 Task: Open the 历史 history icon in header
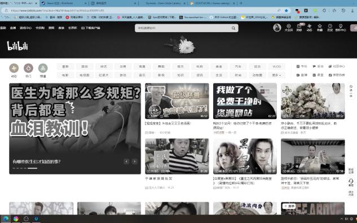(330, 28)
